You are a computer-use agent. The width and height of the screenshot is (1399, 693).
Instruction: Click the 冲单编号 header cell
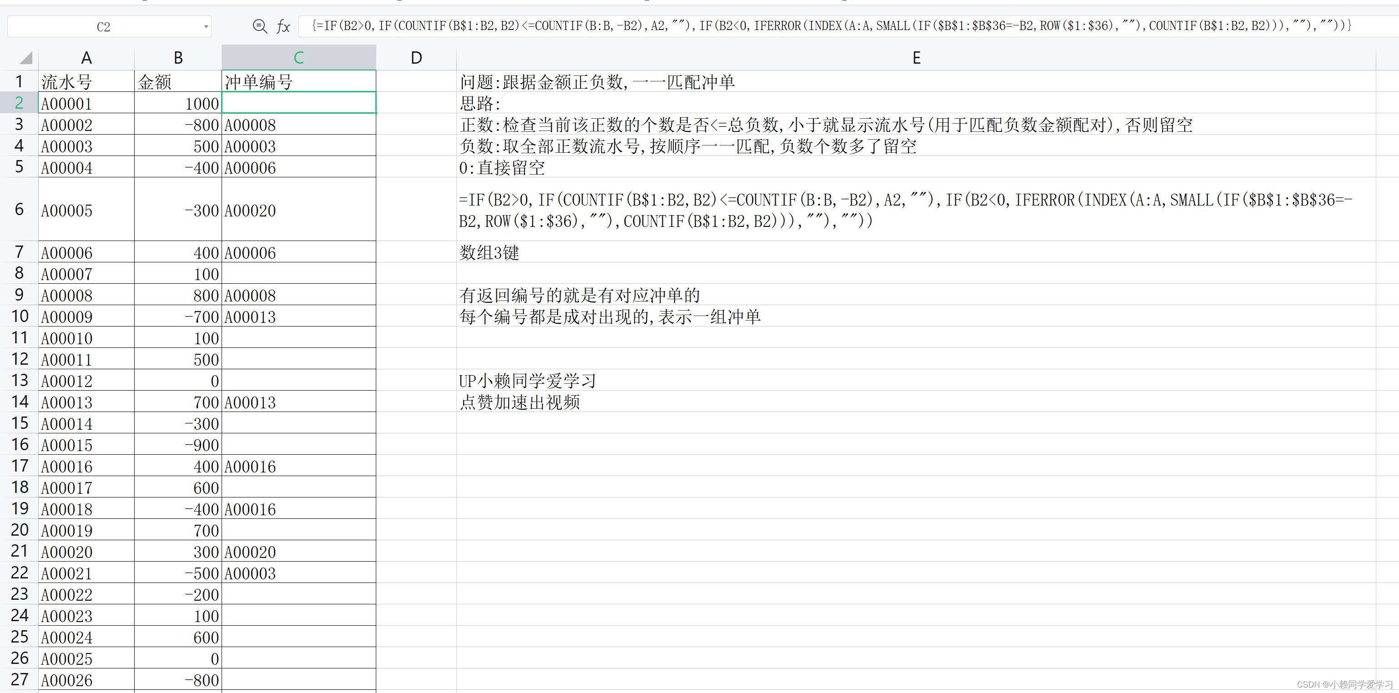298,82
